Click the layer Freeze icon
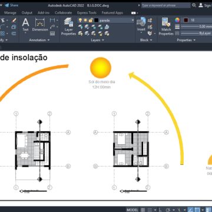 (94, 27)
